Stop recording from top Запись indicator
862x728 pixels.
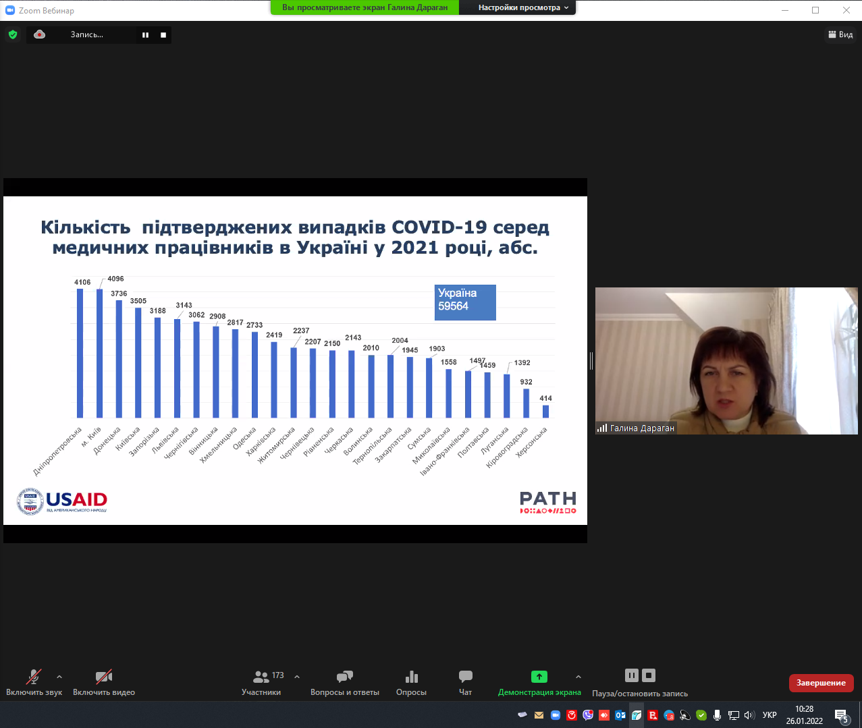coord(163,35)
